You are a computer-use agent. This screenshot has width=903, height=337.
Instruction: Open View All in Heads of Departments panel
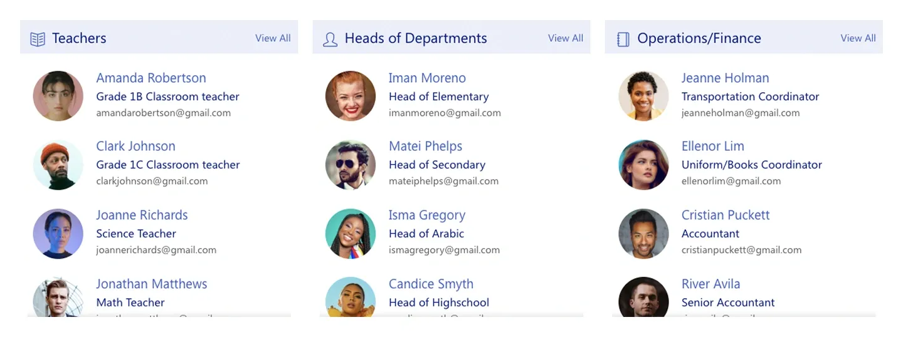[x=566, y=38]
